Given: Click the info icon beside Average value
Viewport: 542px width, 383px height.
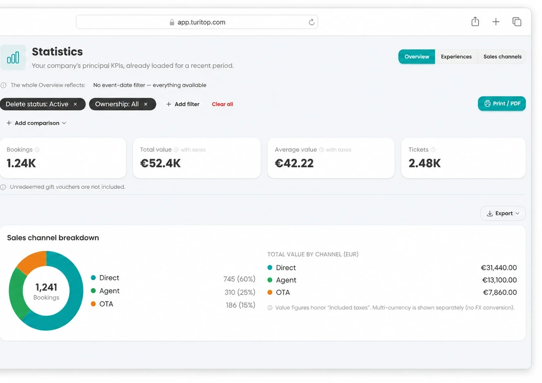Looking at the screenshot, I should click(322, 150).
